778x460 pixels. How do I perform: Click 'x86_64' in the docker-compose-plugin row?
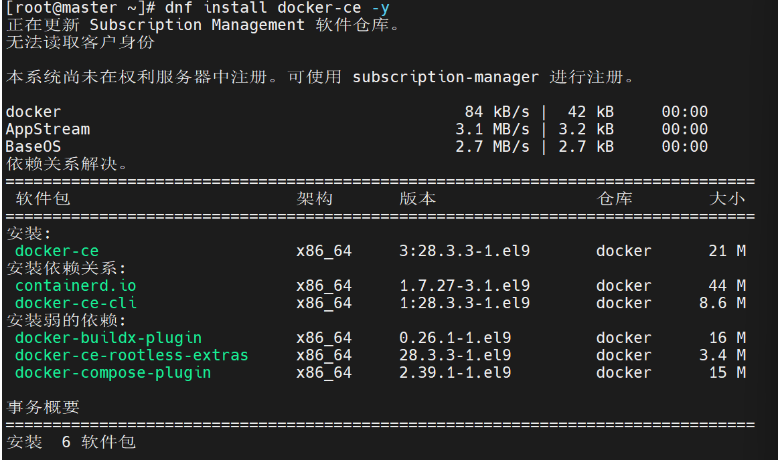pyautogui.click(x=324, y=373)
